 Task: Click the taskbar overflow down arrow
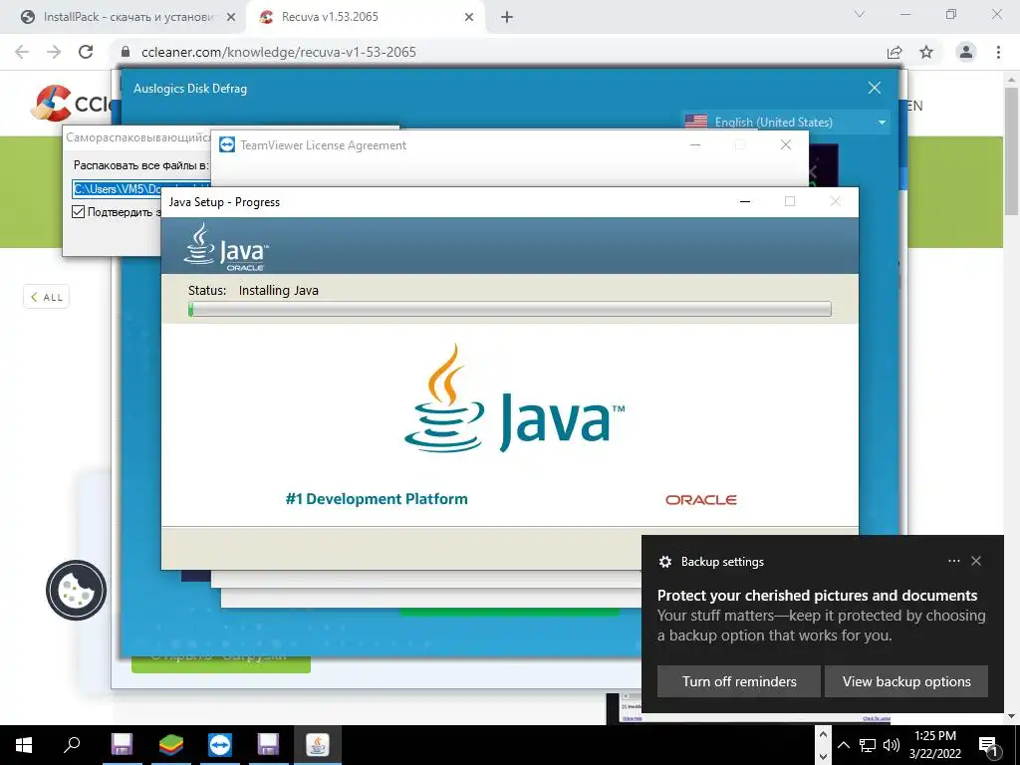point(823,756)
